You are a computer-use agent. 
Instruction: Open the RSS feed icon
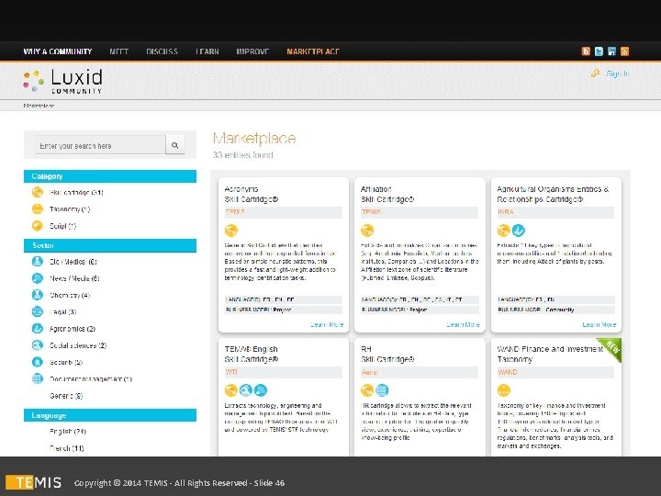pyautogui.click(x=625, y=51)
